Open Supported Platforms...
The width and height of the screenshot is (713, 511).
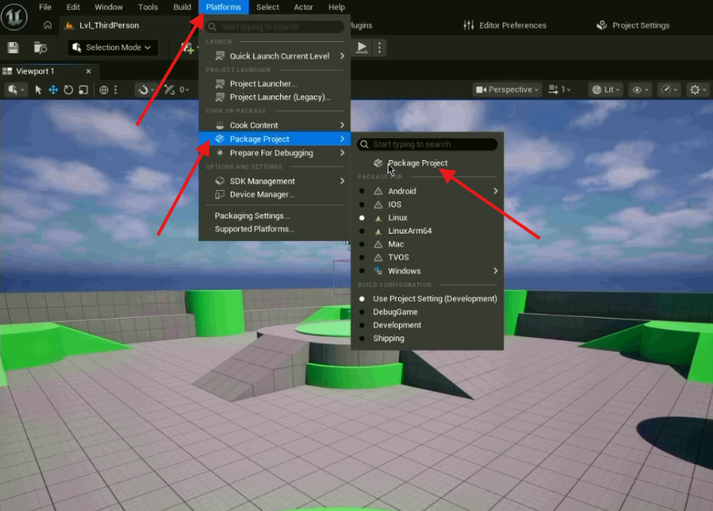pos(274,229)
